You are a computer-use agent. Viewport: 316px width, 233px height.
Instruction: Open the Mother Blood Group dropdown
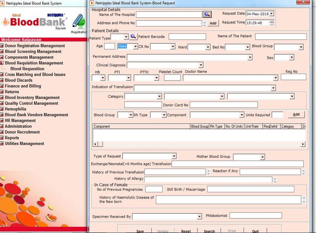(x=262, y=157)
